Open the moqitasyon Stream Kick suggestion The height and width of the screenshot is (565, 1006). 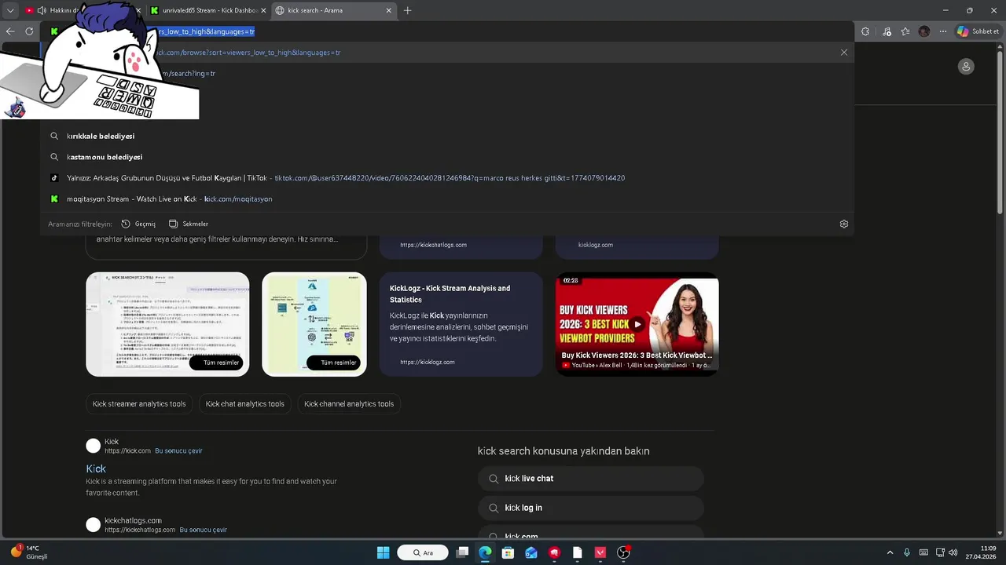pos(446,199)
